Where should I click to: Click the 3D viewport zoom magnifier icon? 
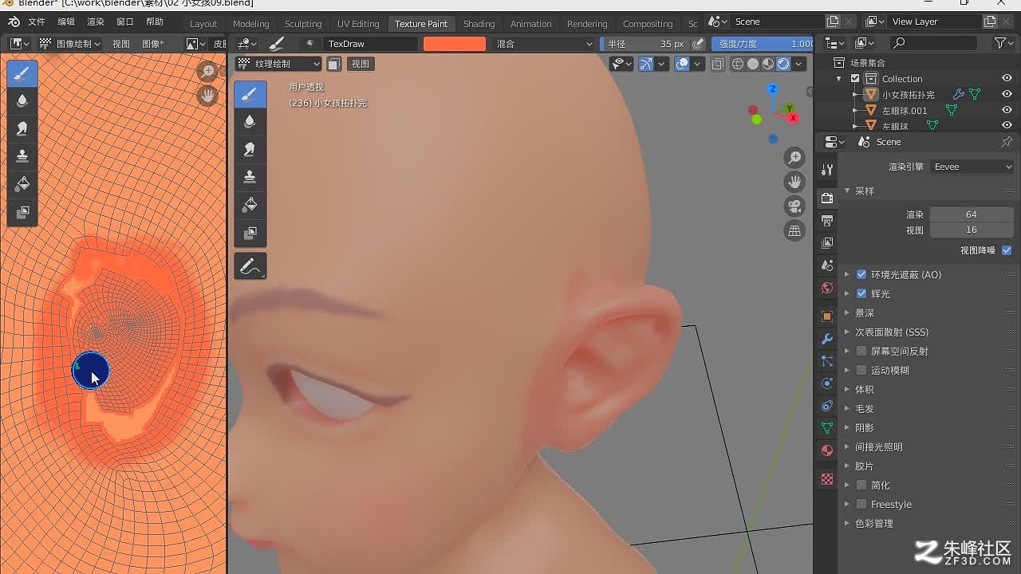pyautogui.click(x=794, y=158)
